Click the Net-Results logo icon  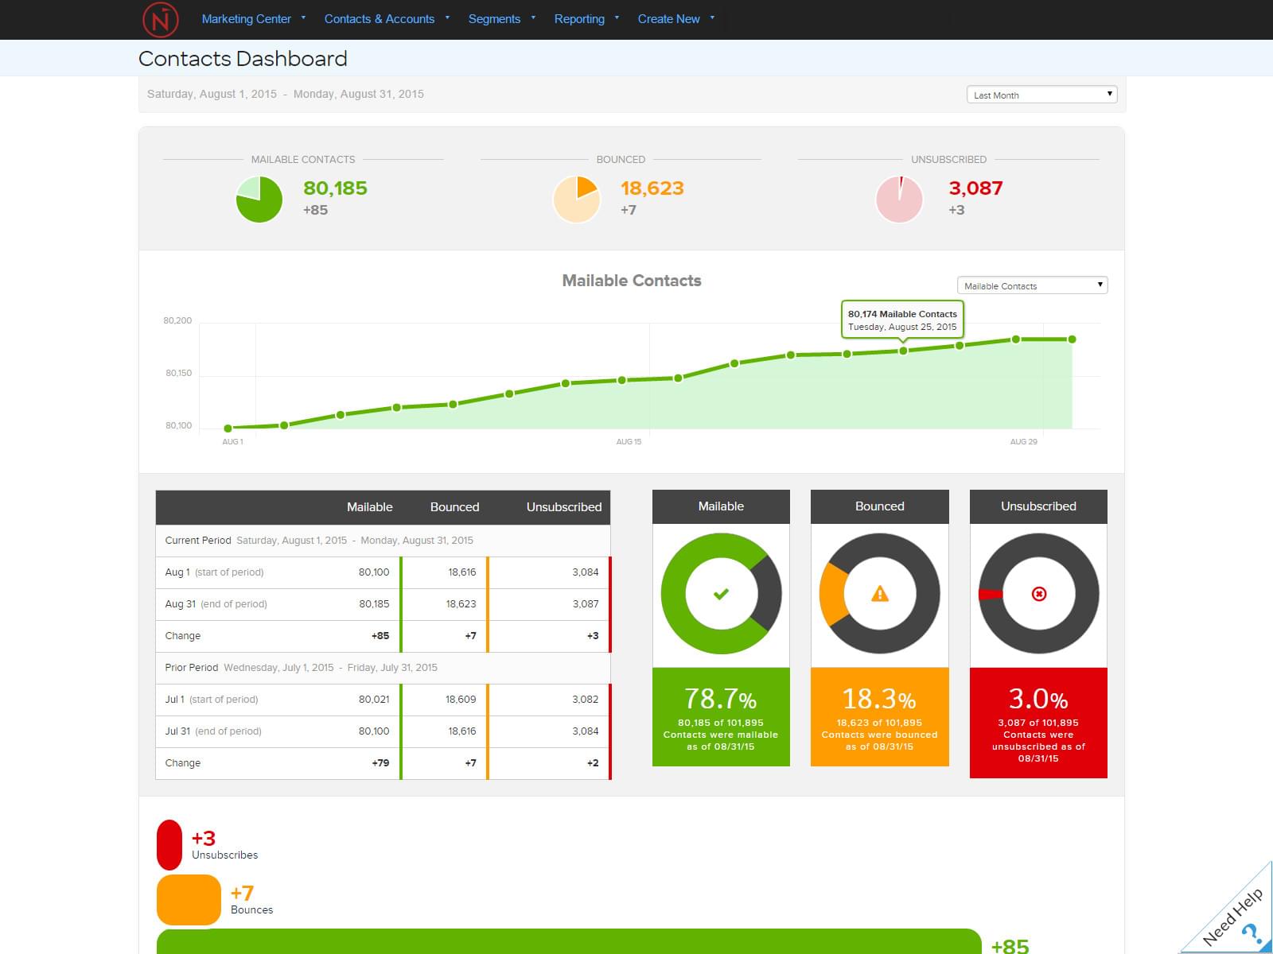(158, 18)
